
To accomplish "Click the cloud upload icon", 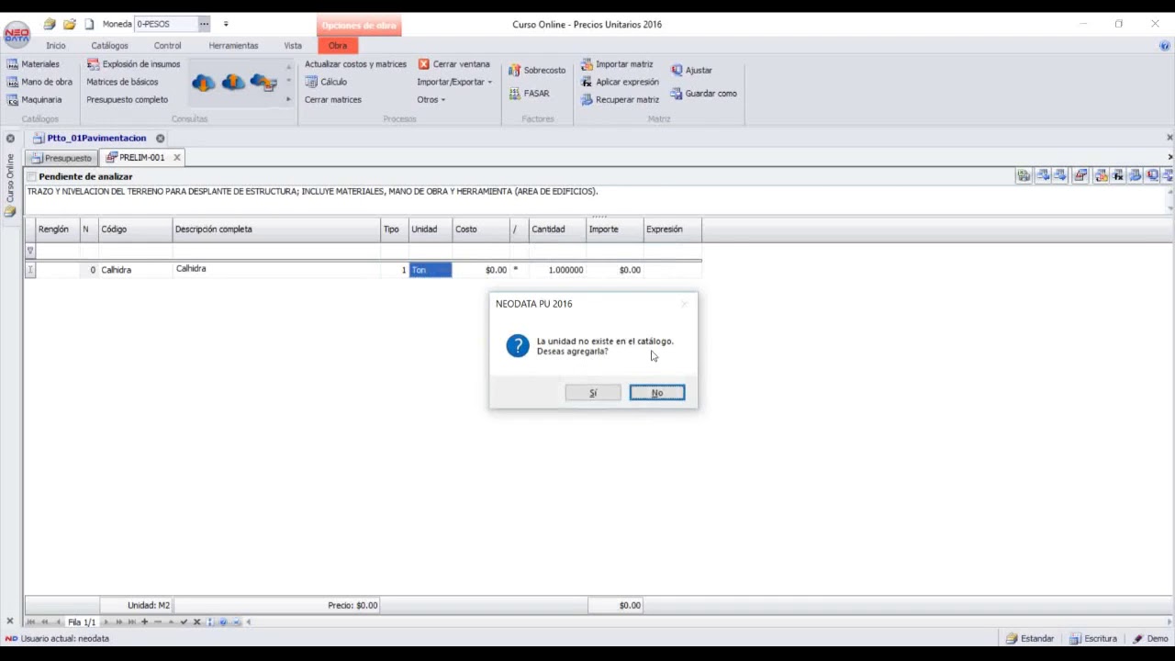I will pos(233,83).
